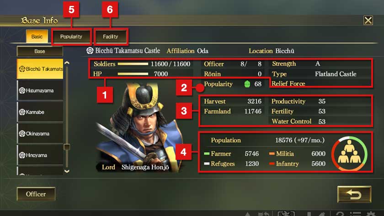Click the crest icon beside Hinoyama
The width and height of the screenshot is (384, 216).
(x=22, y=155)
